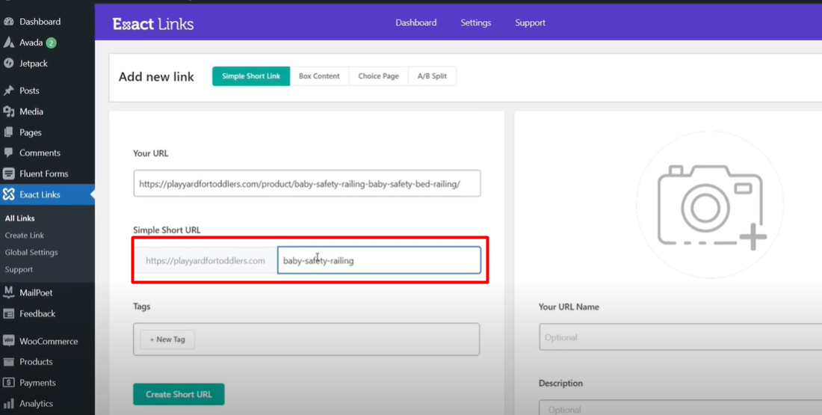Viewport: 822px width, 415px height.
Task: Click the Create Short URL button
Action: [x=179, y=394]
